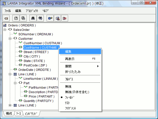Click the Part element bracket icon
This screenshot has width=158, height=119.
21,83
